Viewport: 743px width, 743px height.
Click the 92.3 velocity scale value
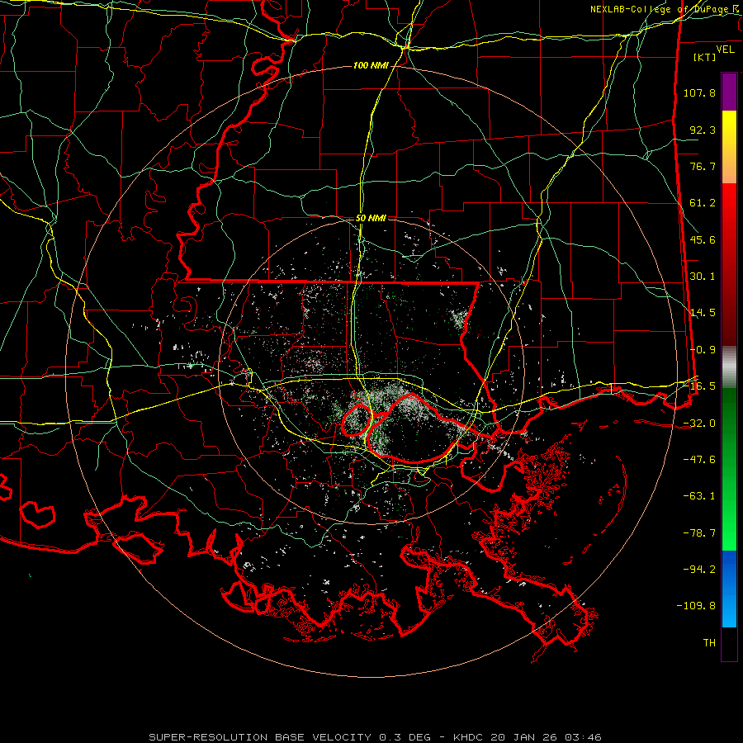click(703, 130)
